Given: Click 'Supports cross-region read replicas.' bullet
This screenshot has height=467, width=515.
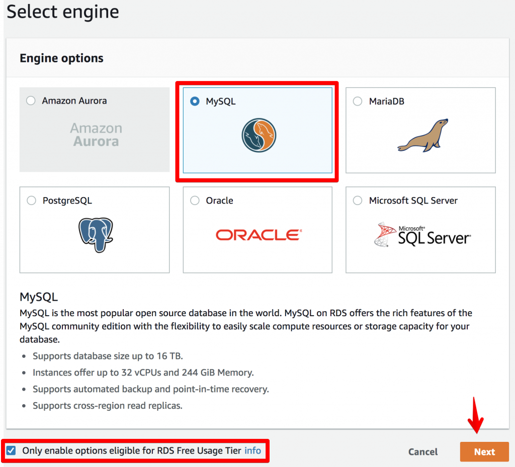Looking at the screenshot, I should click(108, 405).
